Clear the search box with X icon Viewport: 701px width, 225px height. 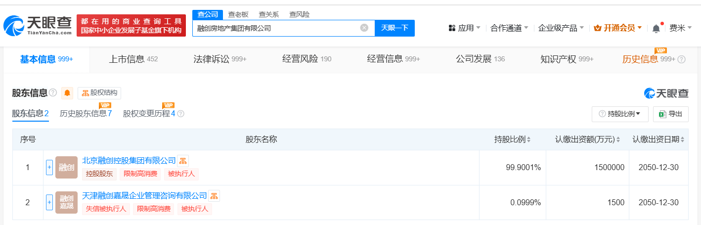[x=364, y=28]
